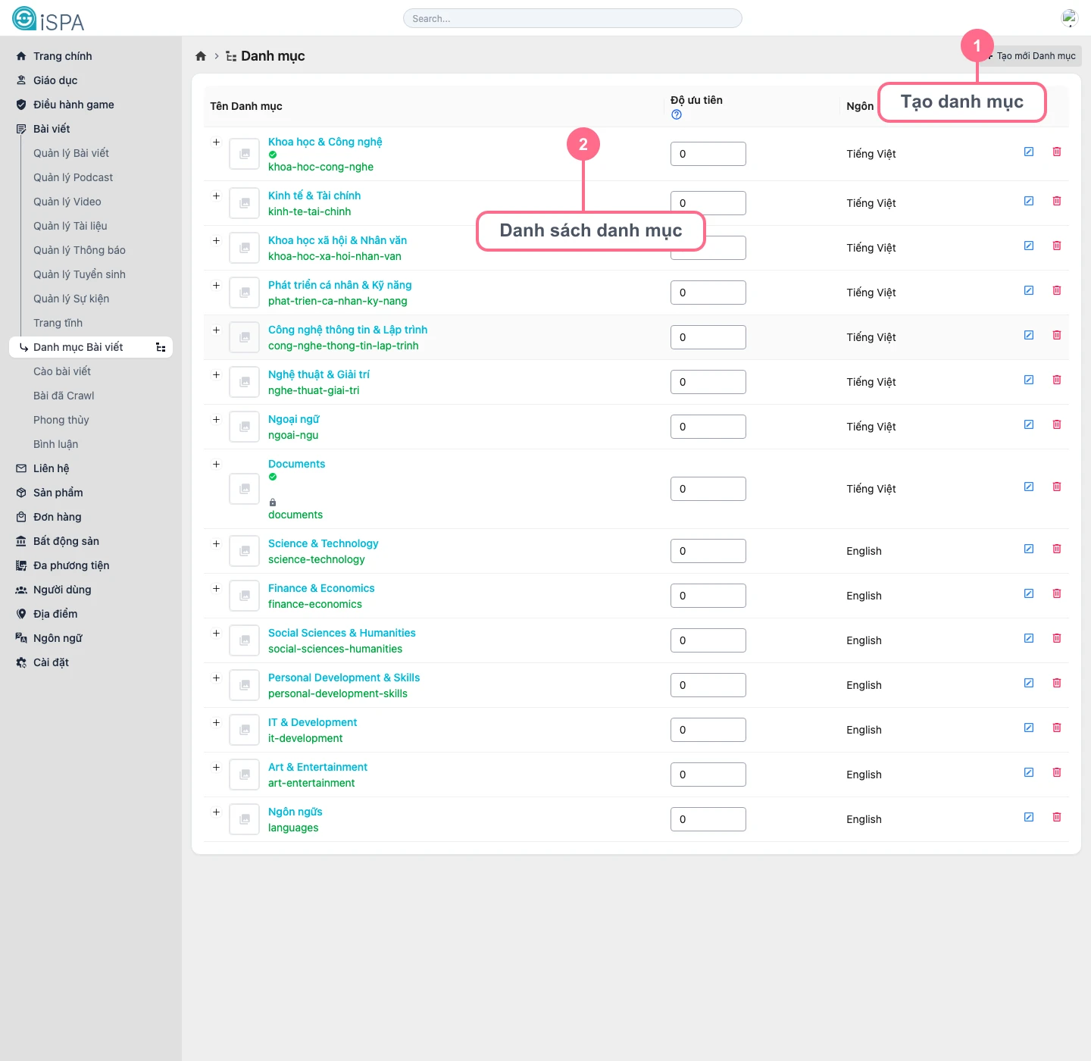
Task: Open the Social Sciences & Humanities link
Action: point(342,633)
